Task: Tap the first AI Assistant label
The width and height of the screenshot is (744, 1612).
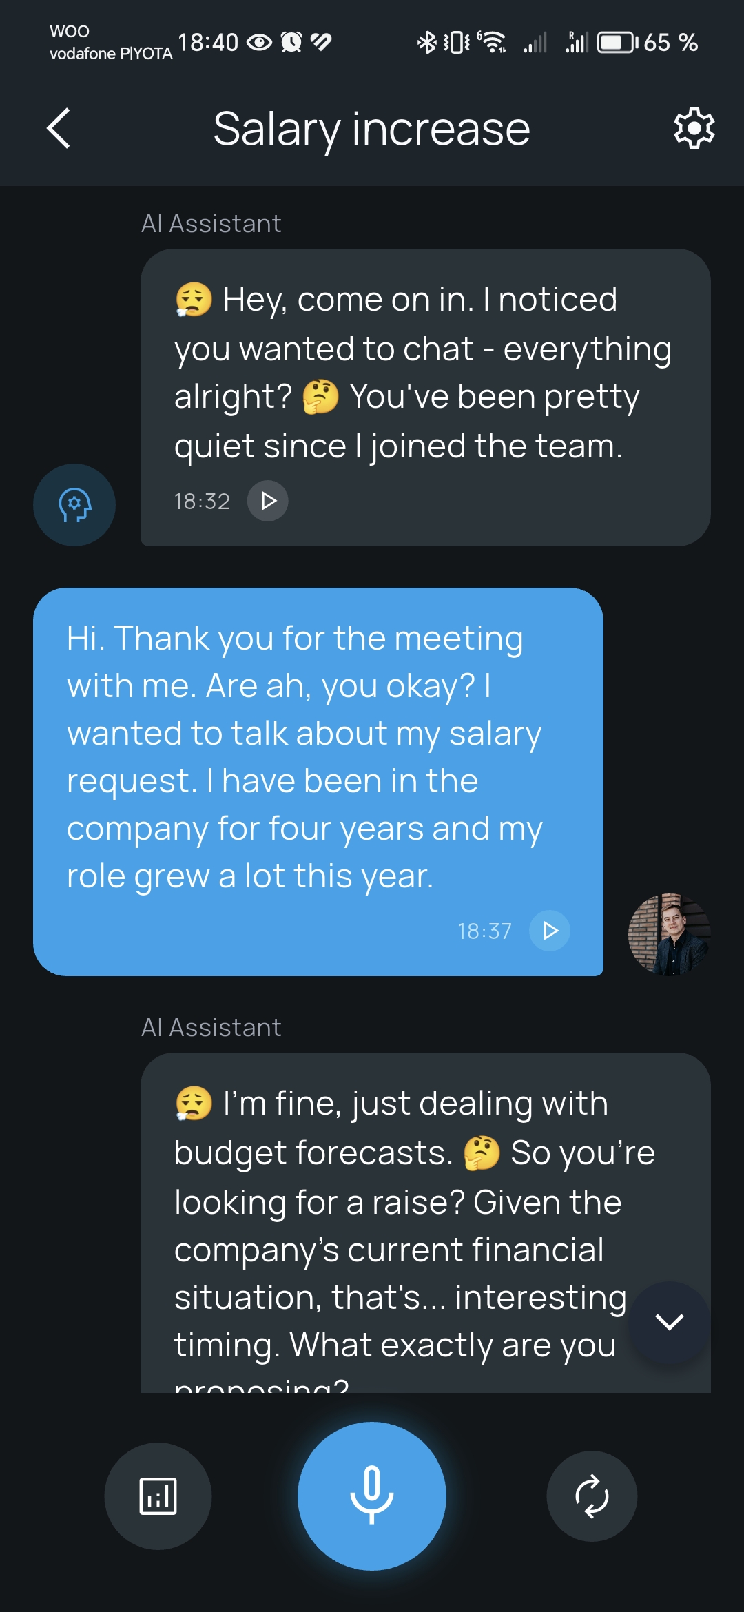Action: (x=211, y=224)
